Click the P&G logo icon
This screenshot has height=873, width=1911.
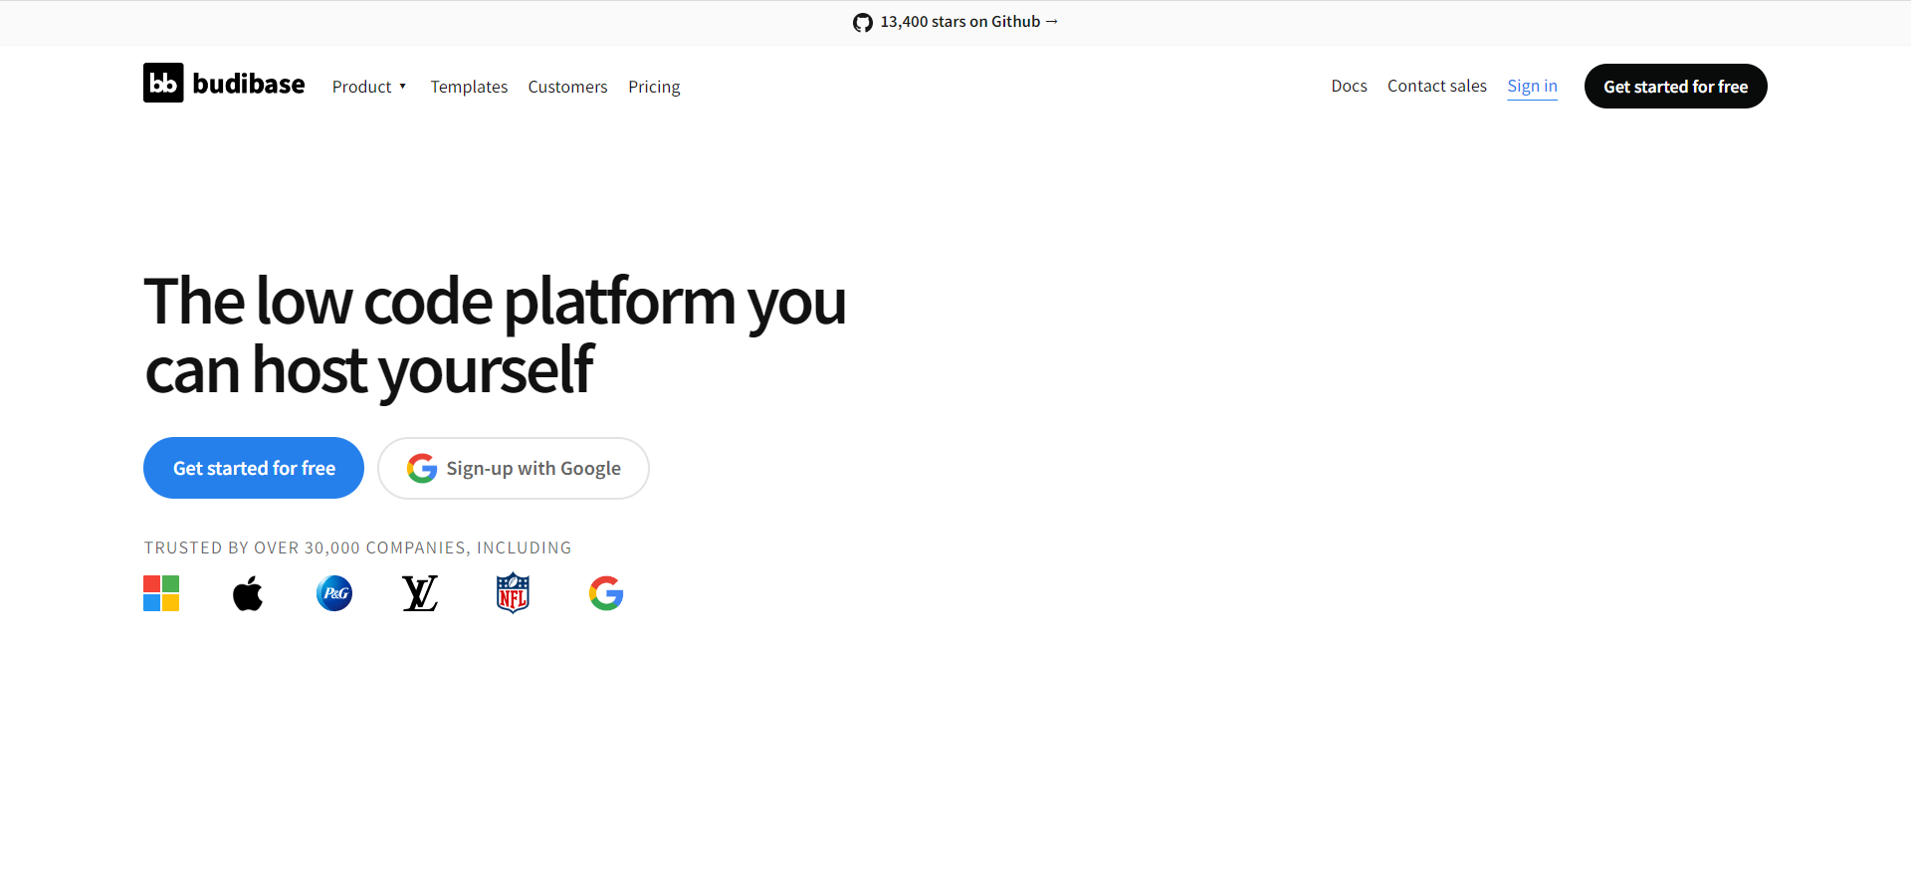point(334,593)
